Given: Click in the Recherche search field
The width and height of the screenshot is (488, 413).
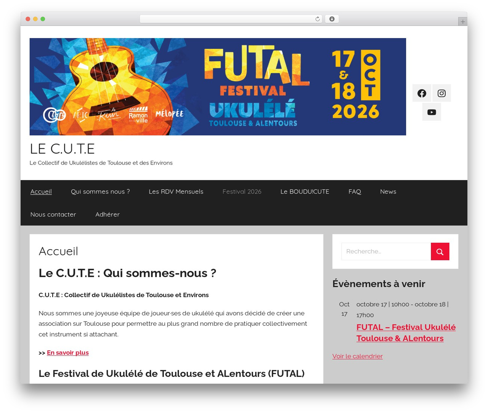Looking at the screenshot, I should 386,251.
